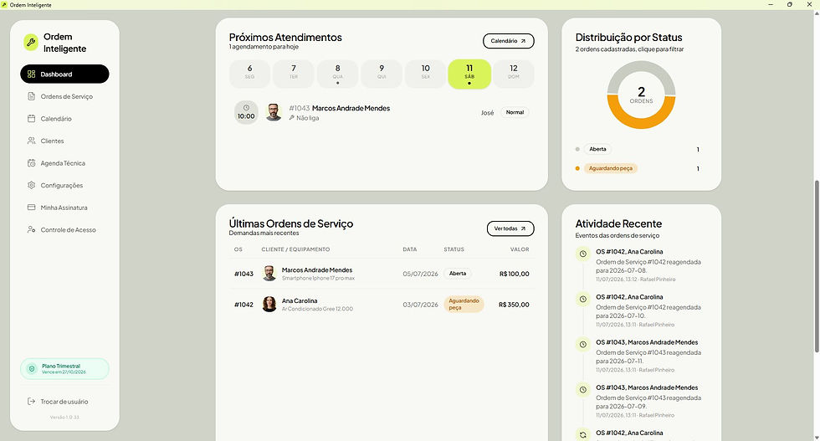Screen dimensions: 820x441
Task: Click the STATUS column header
Action: (x=454, y=249)
